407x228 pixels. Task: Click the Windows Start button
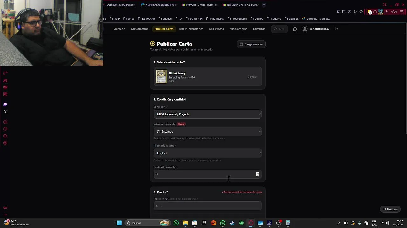[x=119, y=223]
